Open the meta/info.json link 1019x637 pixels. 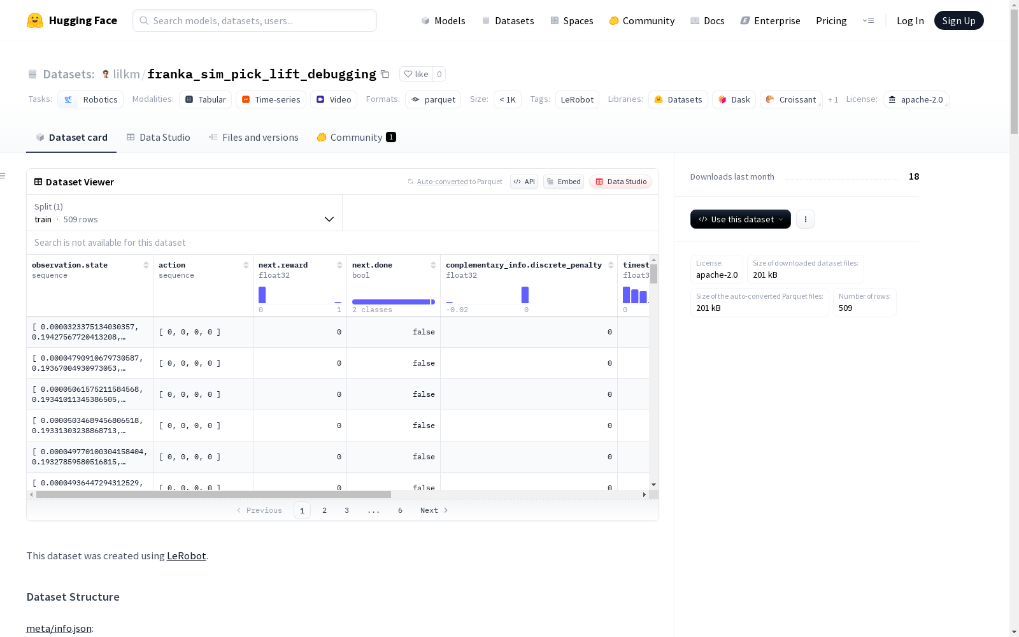pos(59,628)
